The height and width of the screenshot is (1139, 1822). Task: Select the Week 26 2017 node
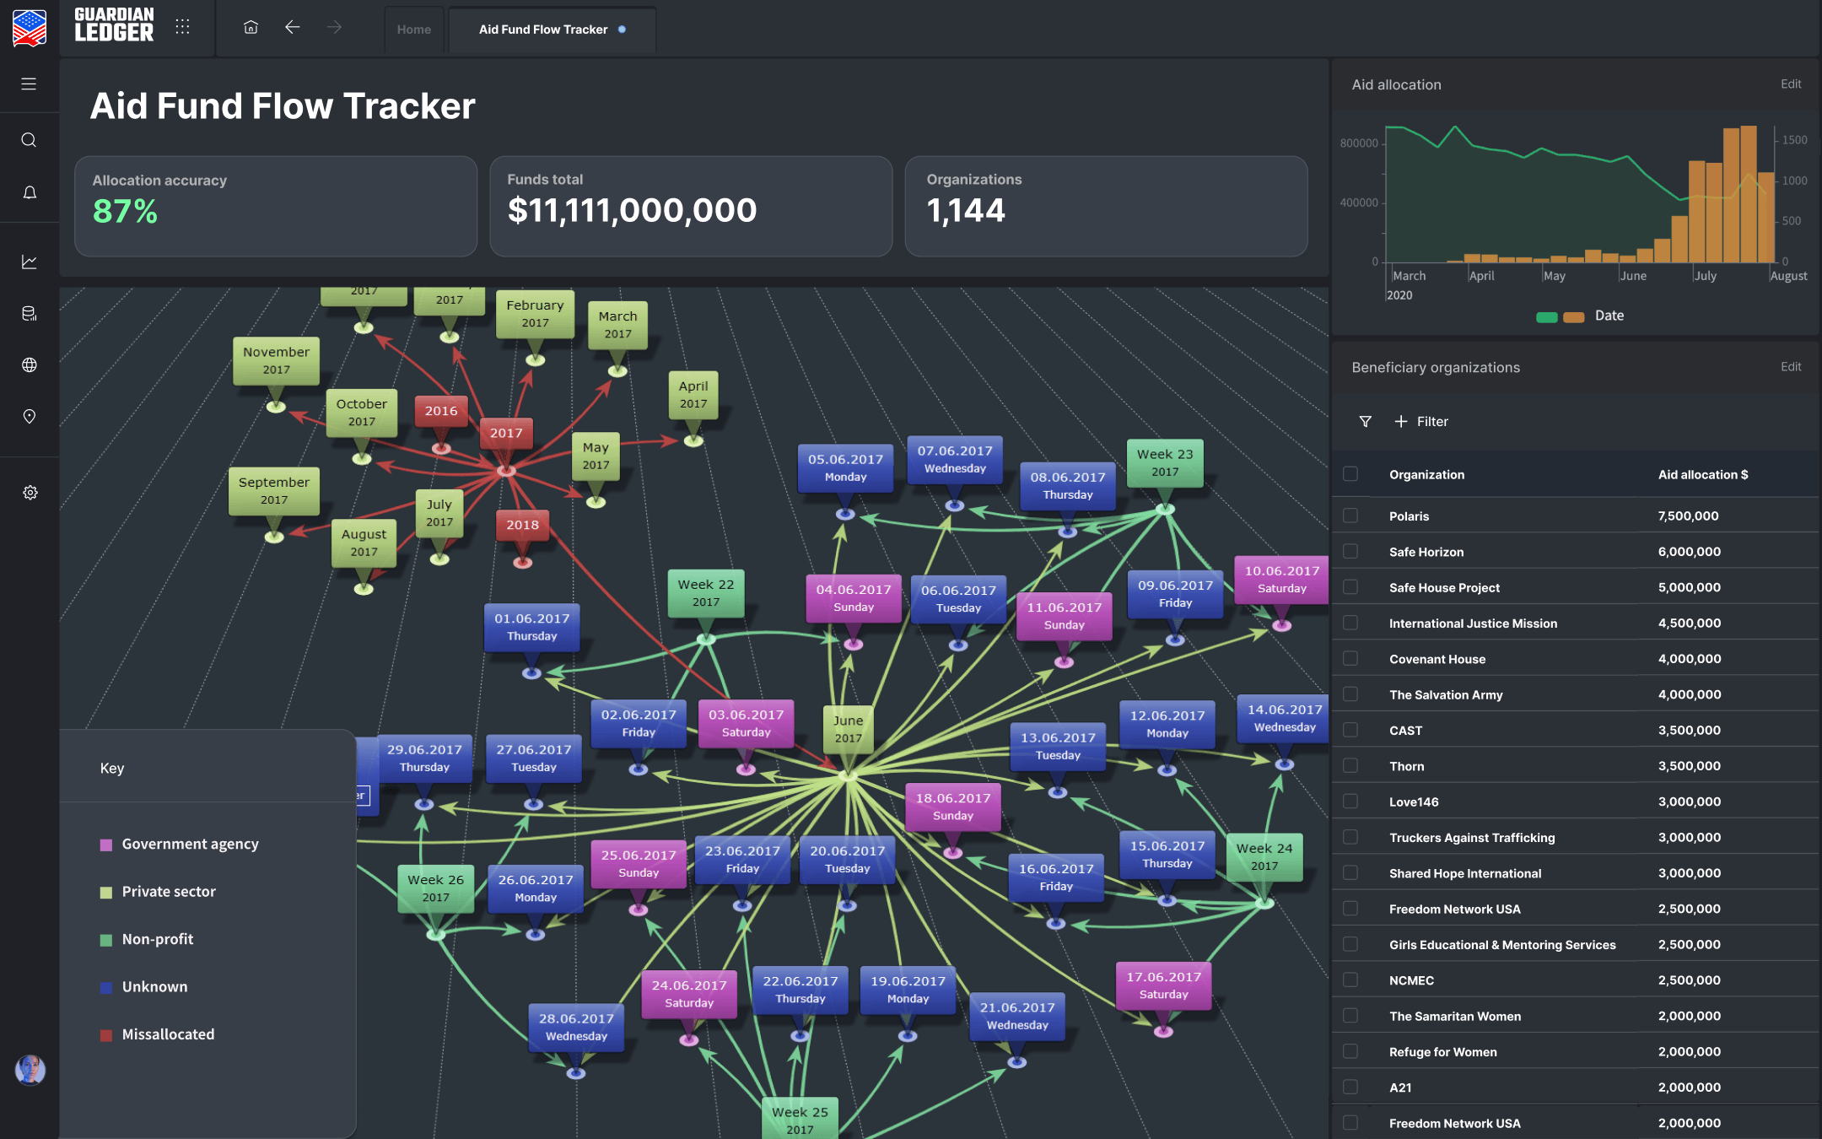pos(436,888)
